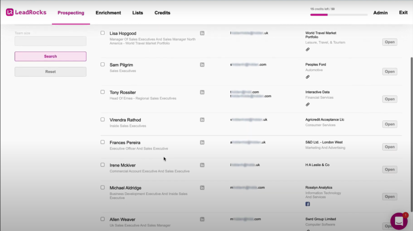Open the Credits tab
The image size is (413, 231).
(x=162, y=13)
